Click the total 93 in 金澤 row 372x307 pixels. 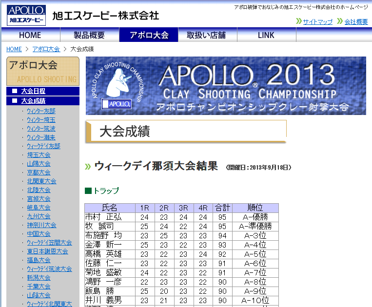(222, 245)
